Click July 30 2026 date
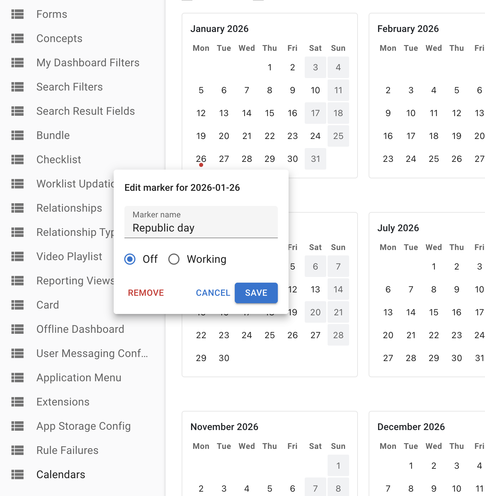Viewport: 485px width, 496px height. [x=457, y=358]
